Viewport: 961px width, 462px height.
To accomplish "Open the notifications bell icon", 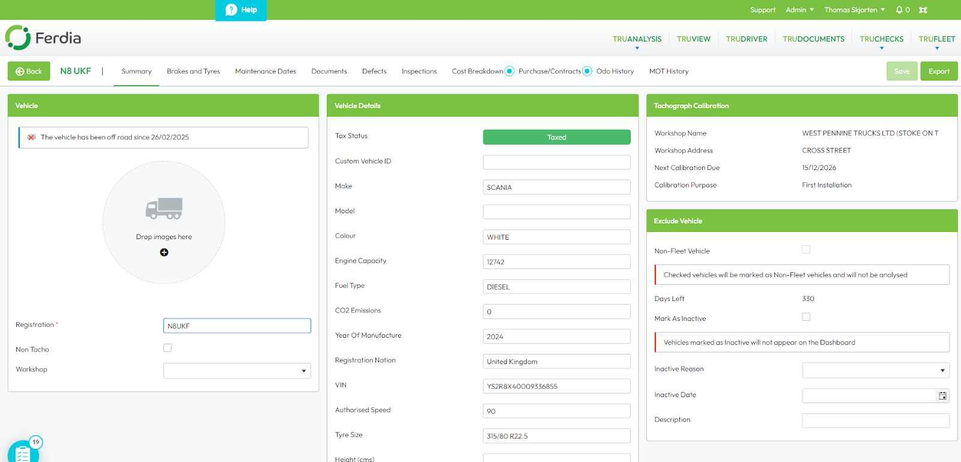I will click(899, 10).
